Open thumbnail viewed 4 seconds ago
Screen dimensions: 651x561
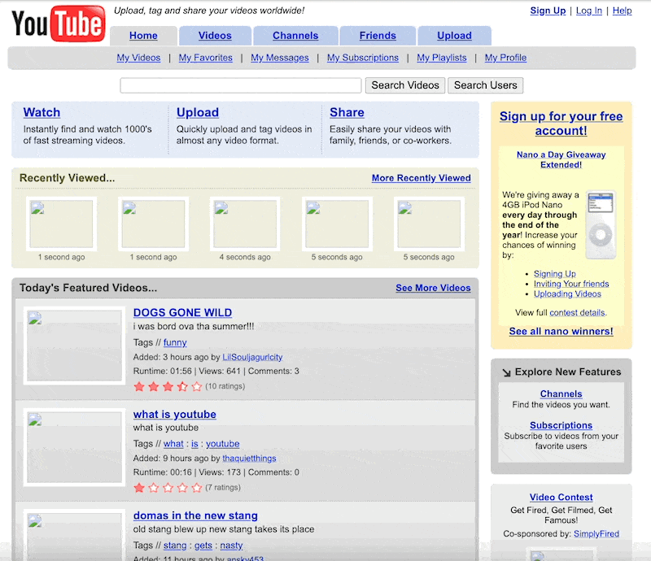245,224
